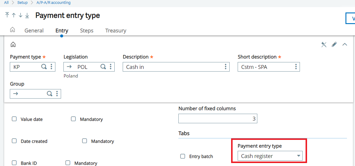Click the unpin icon in panel header

click(324, 45)
